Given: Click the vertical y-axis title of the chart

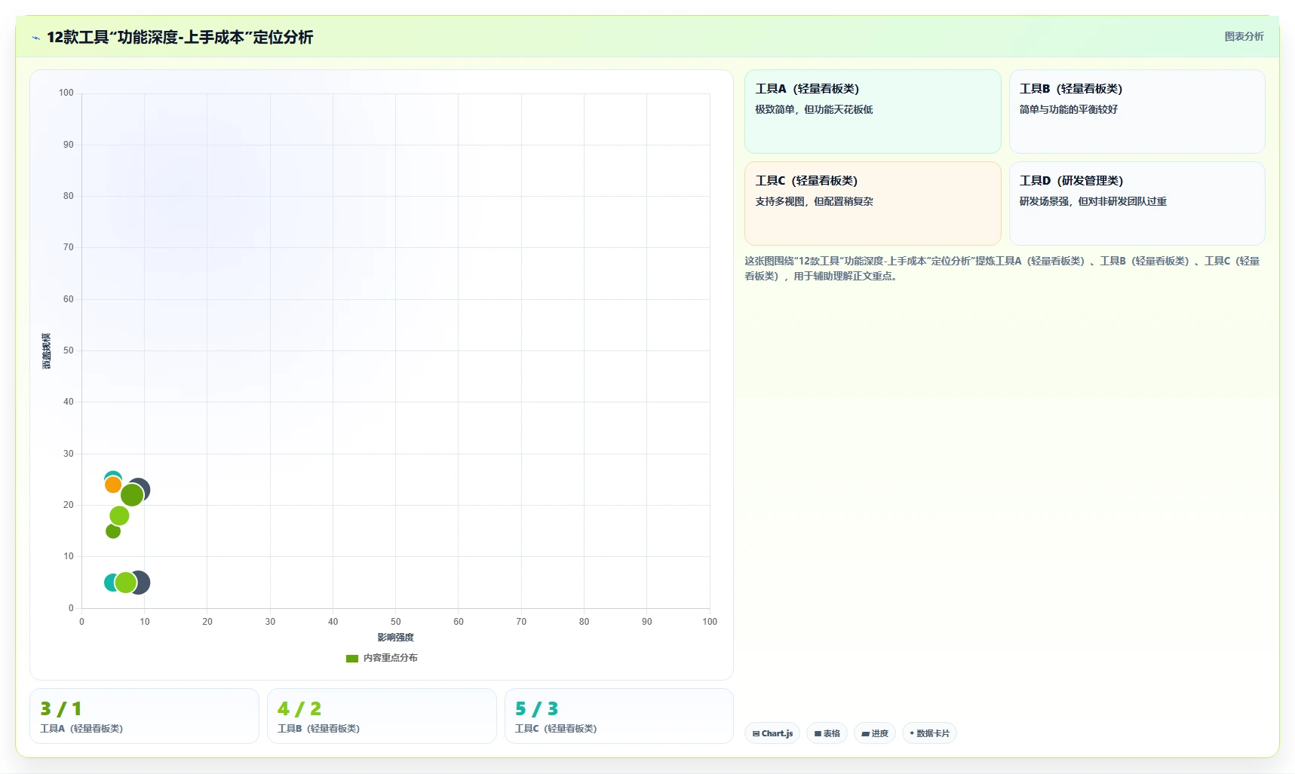Looking at the screenshot, I should pyautogui.click(x=46, y=350).
